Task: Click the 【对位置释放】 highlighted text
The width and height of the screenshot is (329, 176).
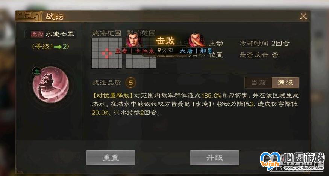Action: [x=113, y=96]
